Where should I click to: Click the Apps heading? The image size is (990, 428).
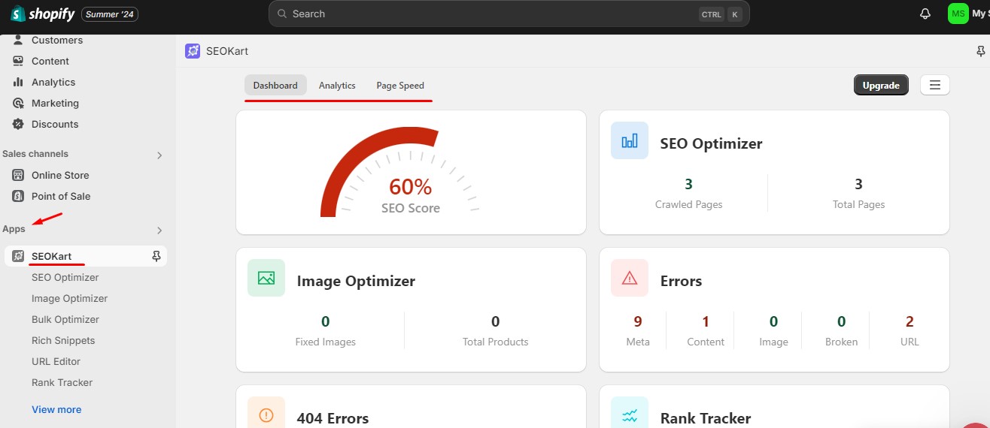pyautogui.click(x=14, y=229)
